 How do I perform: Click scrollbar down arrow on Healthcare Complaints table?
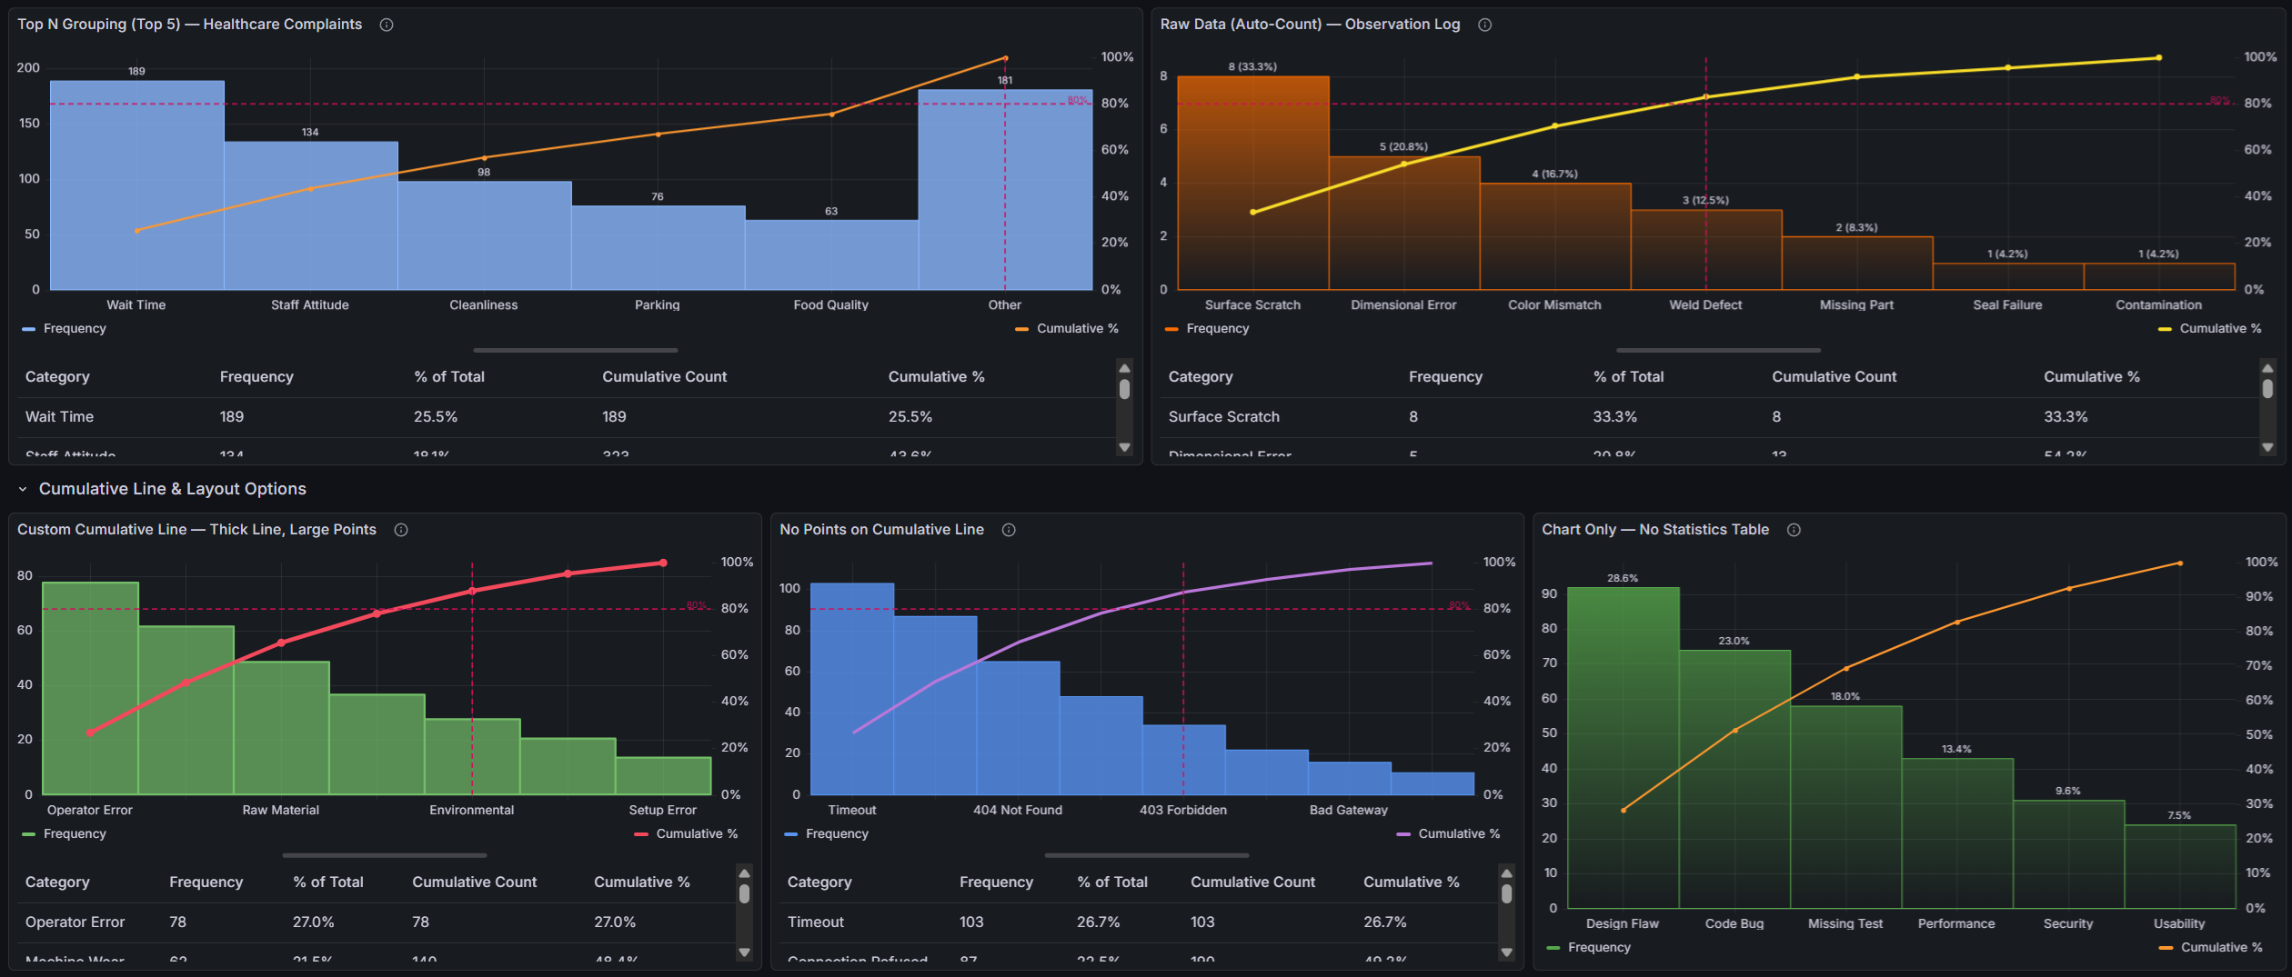[x=1125, y=447]
